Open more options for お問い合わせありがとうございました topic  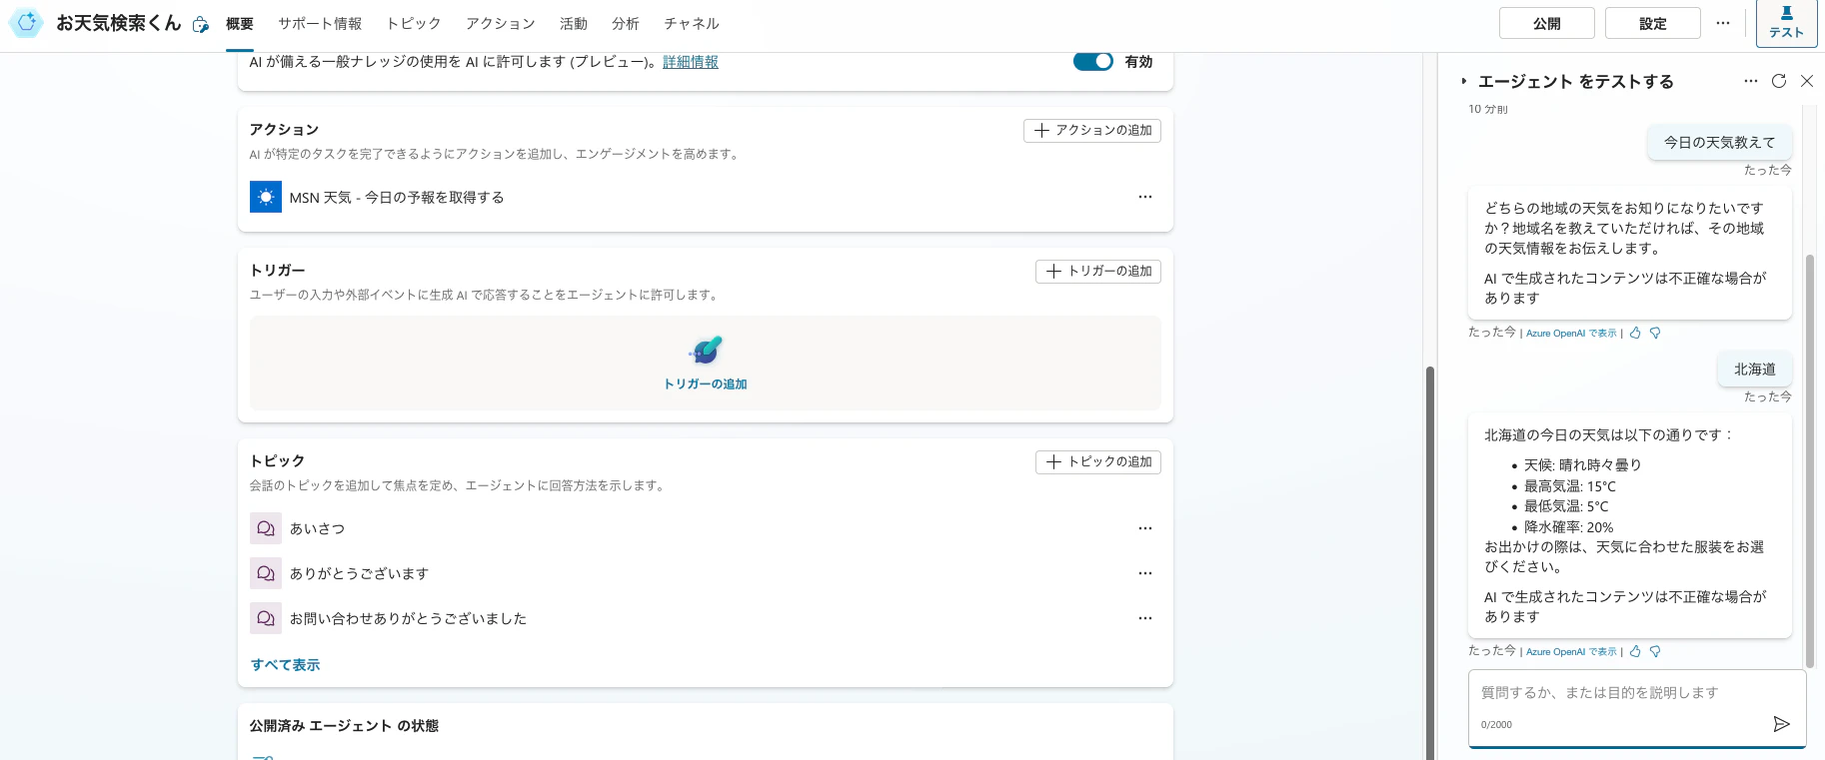pyautogui.click(x=1145, y=618)
